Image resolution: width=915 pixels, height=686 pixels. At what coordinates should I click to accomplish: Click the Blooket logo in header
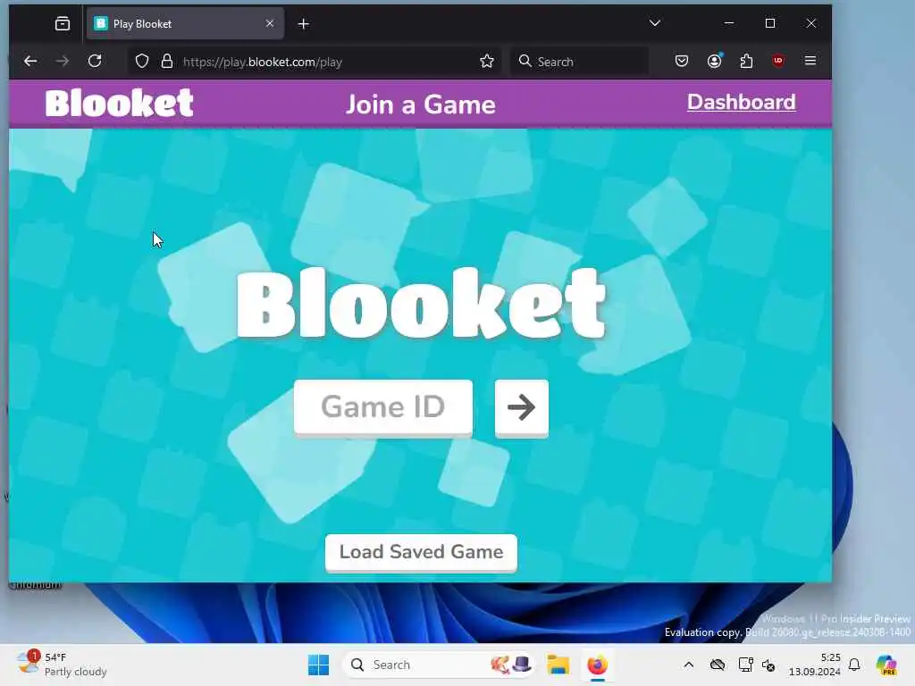[119, 104]
